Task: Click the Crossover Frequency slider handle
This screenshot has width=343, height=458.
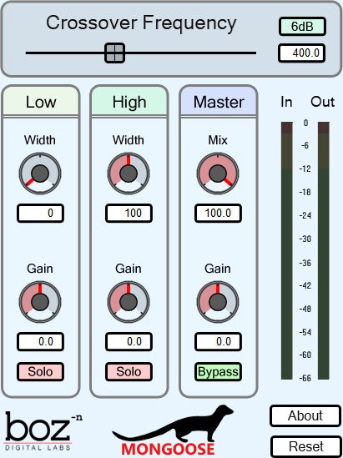Action: coord(115,53)
